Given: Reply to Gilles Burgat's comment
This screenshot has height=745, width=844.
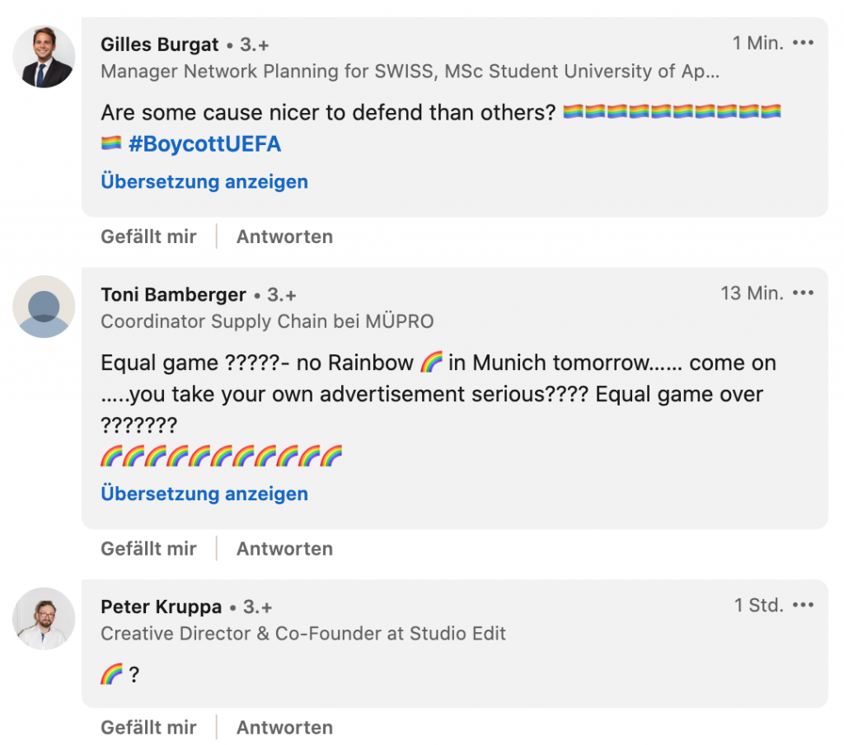Looking at the screenshot, I should click(284, 237).
